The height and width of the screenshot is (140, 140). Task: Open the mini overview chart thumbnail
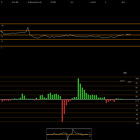tap(69, 134)
